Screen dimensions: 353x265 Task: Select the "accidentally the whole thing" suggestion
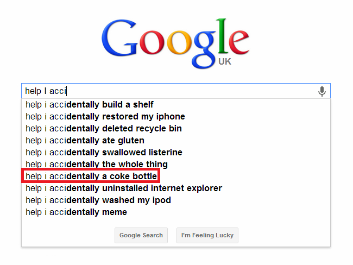pos(97,164)
